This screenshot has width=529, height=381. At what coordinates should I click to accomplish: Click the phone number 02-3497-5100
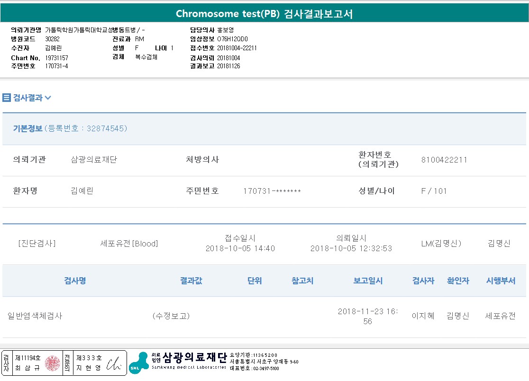[266, 369]
